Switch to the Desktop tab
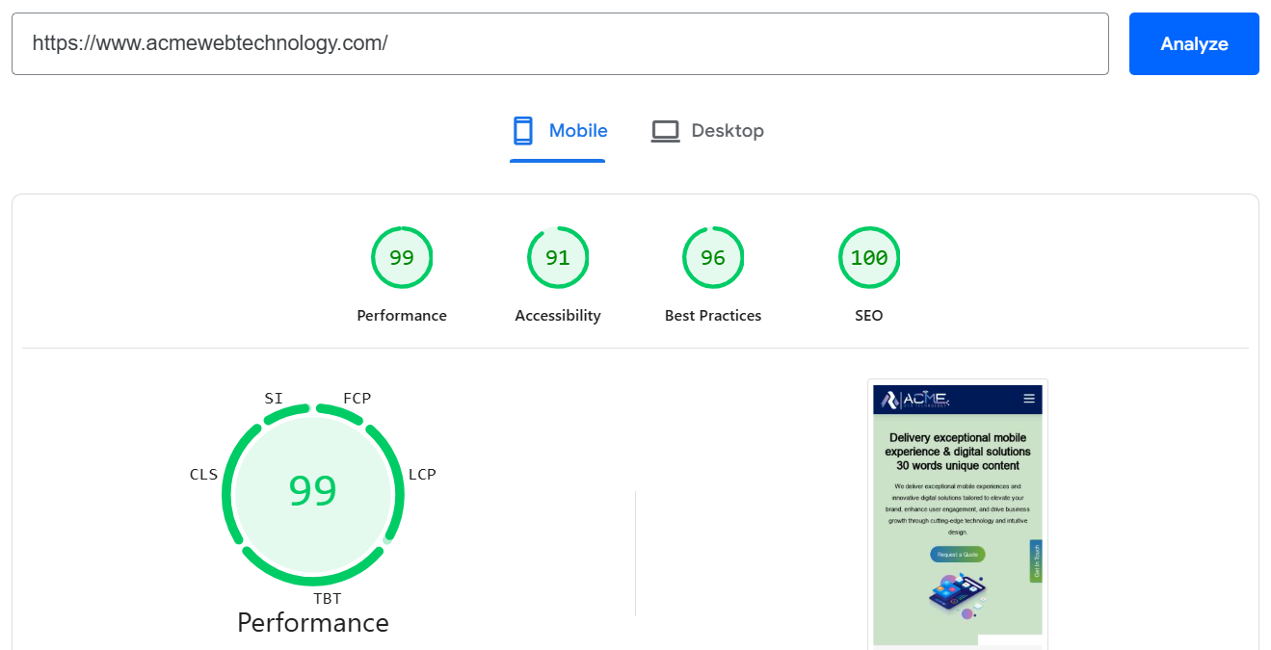Screen dimensions: 1271x650 pyautogui.click(x=728, y=130)
